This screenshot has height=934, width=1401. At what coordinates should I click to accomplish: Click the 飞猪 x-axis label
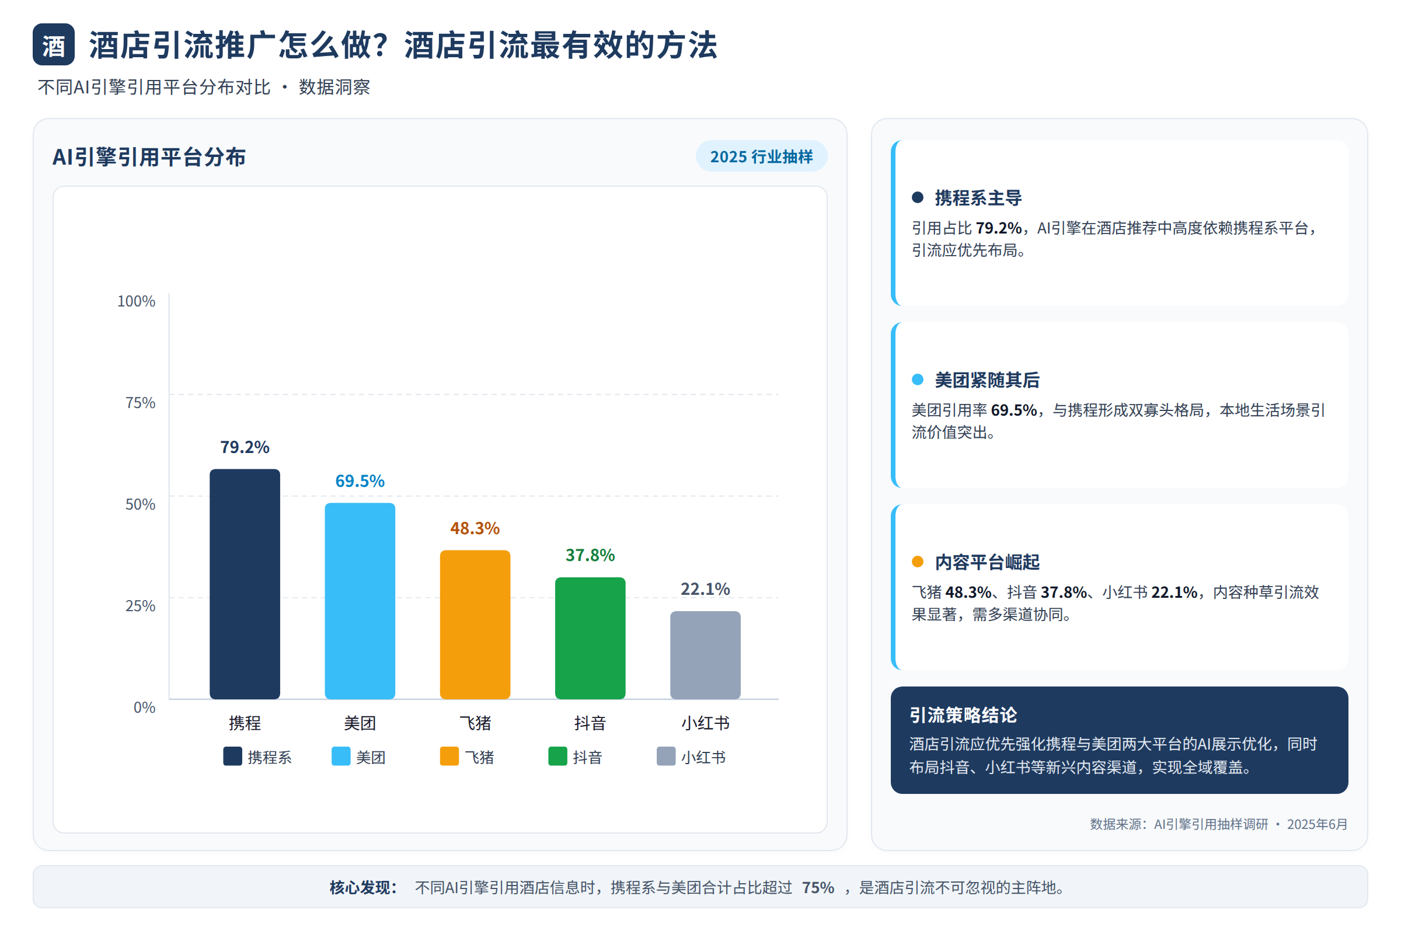pyautogui.click(x=475, y=723)
